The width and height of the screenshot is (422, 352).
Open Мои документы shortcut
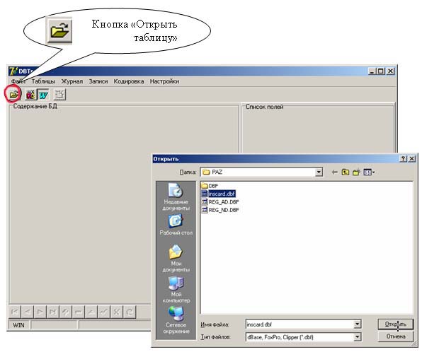coord(176,258)
